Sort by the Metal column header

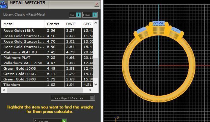[23, 24]
